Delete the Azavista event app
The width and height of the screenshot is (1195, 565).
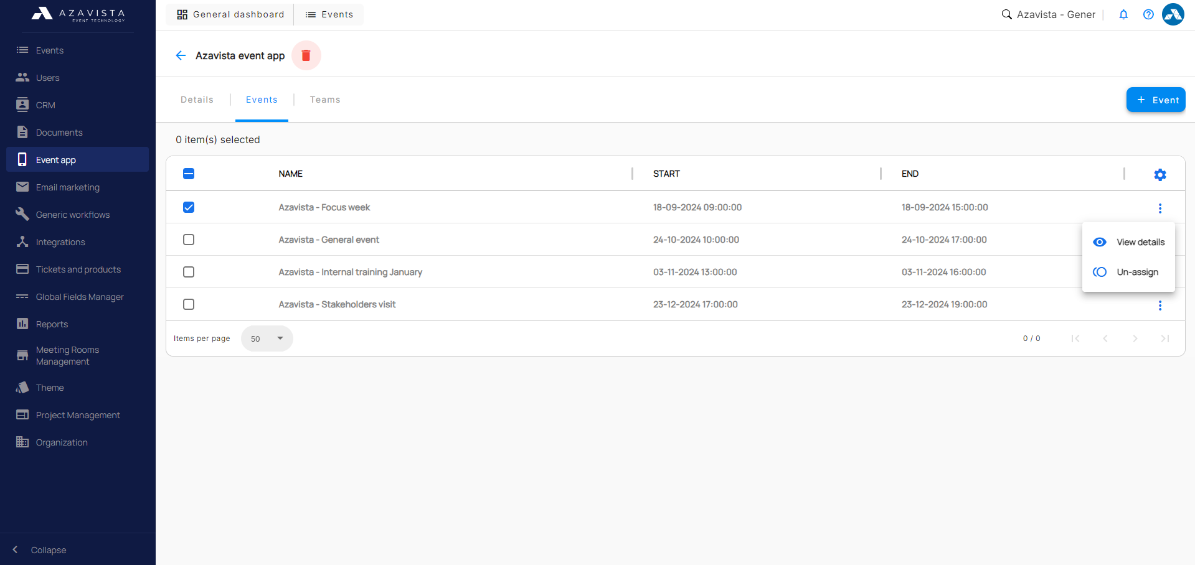pos(306,55)
